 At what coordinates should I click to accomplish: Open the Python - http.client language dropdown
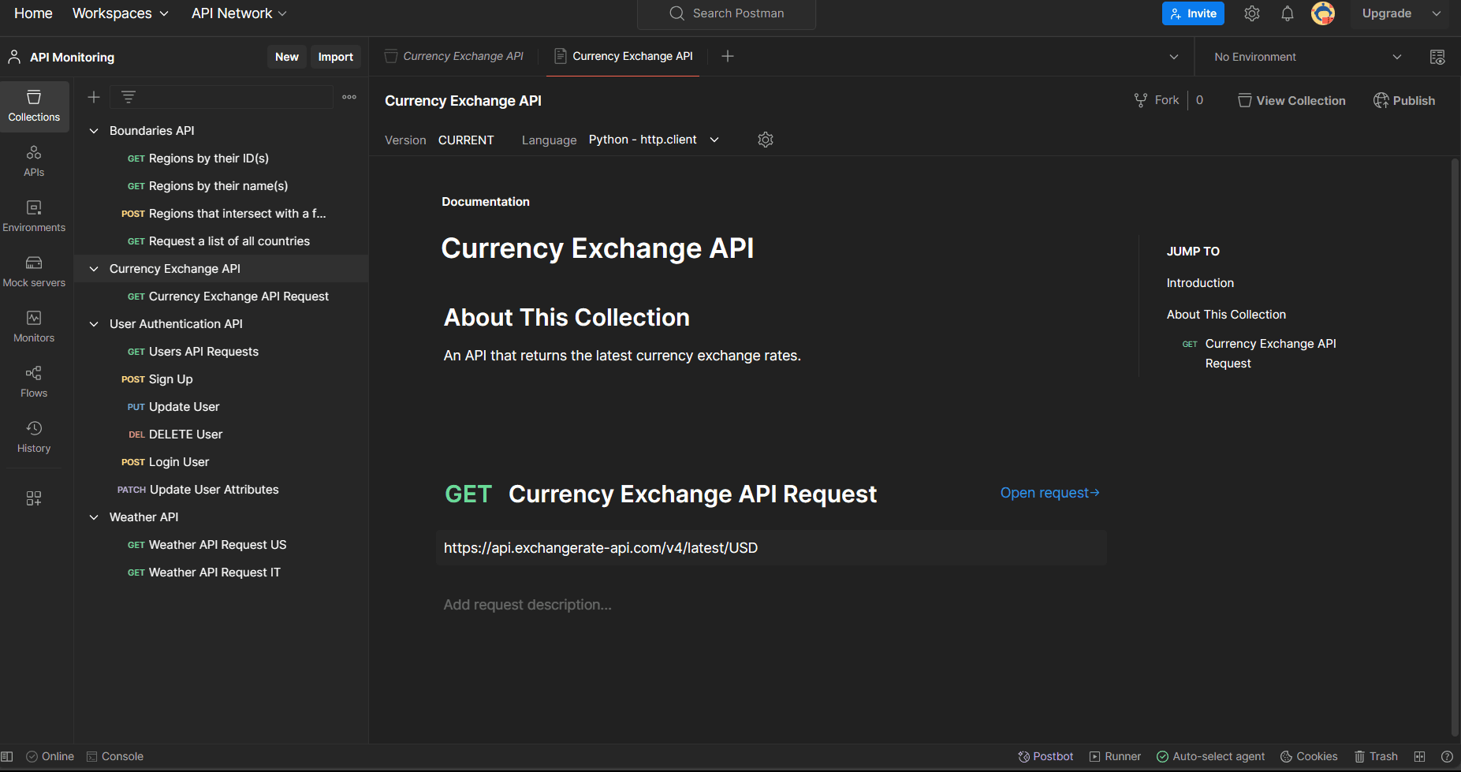pyautogui.click(x=654, y=140)
